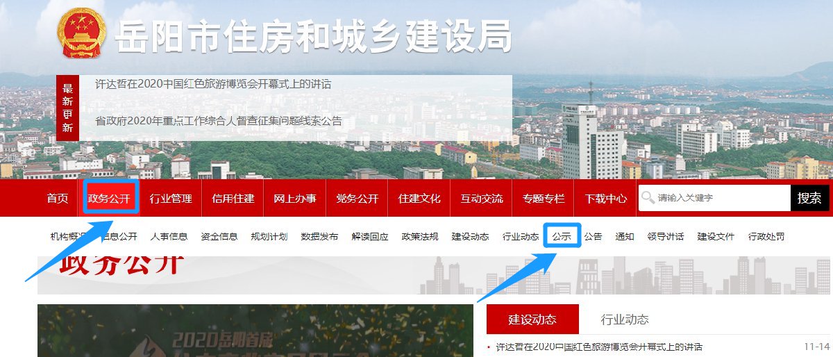Open the 公示 submenu link
833x357 pixels.
[562, 236]
